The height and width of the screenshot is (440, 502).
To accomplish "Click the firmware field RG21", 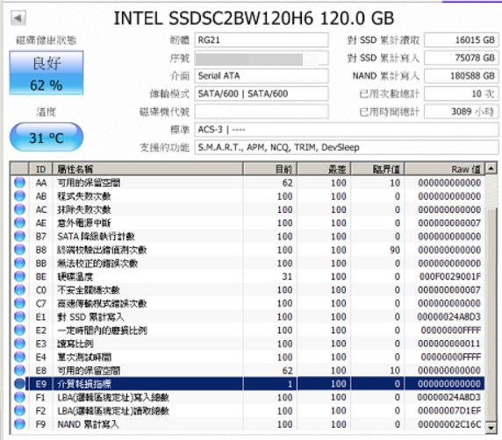I will (x=262, y=40).
